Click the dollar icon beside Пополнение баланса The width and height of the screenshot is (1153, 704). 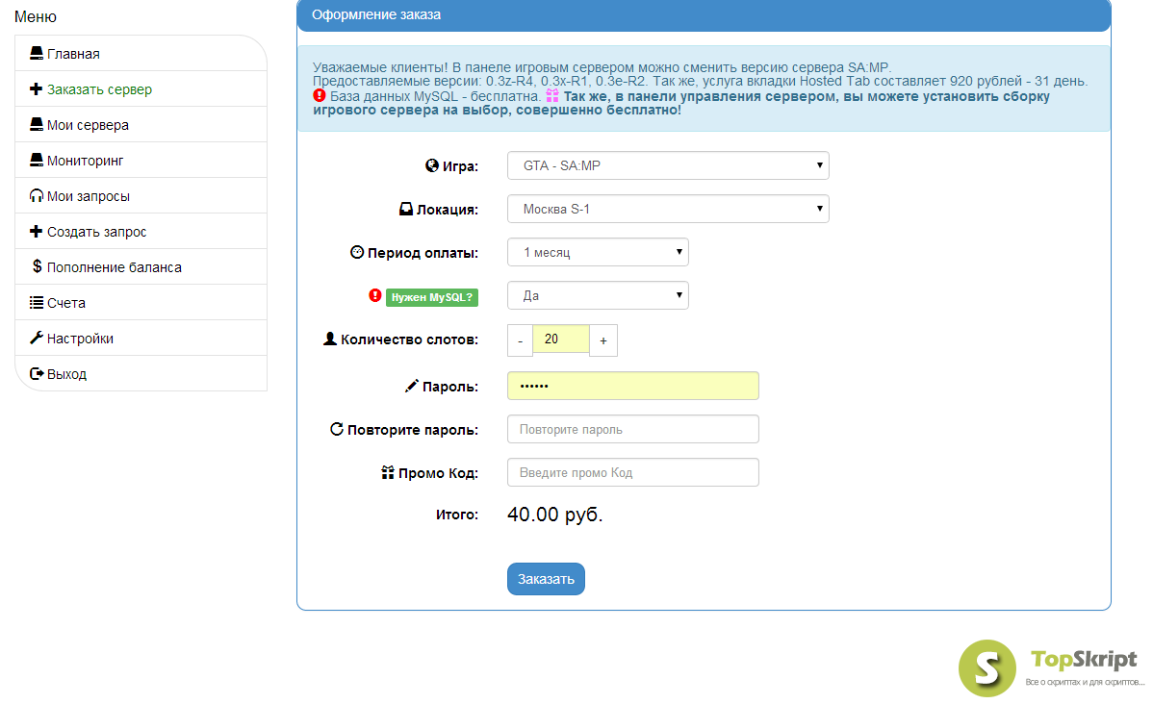point(37,266)
